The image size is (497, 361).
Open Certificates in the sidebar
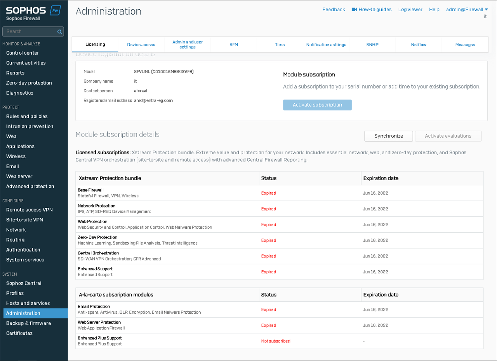pos(19,333)
